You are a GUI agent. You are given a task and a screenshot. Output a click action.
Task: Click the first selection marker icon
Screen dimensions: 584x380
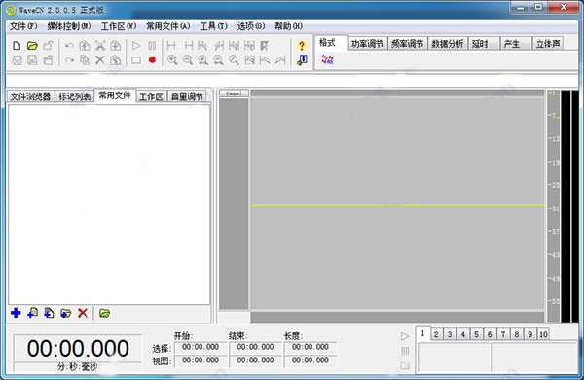[x=171, y=46]
